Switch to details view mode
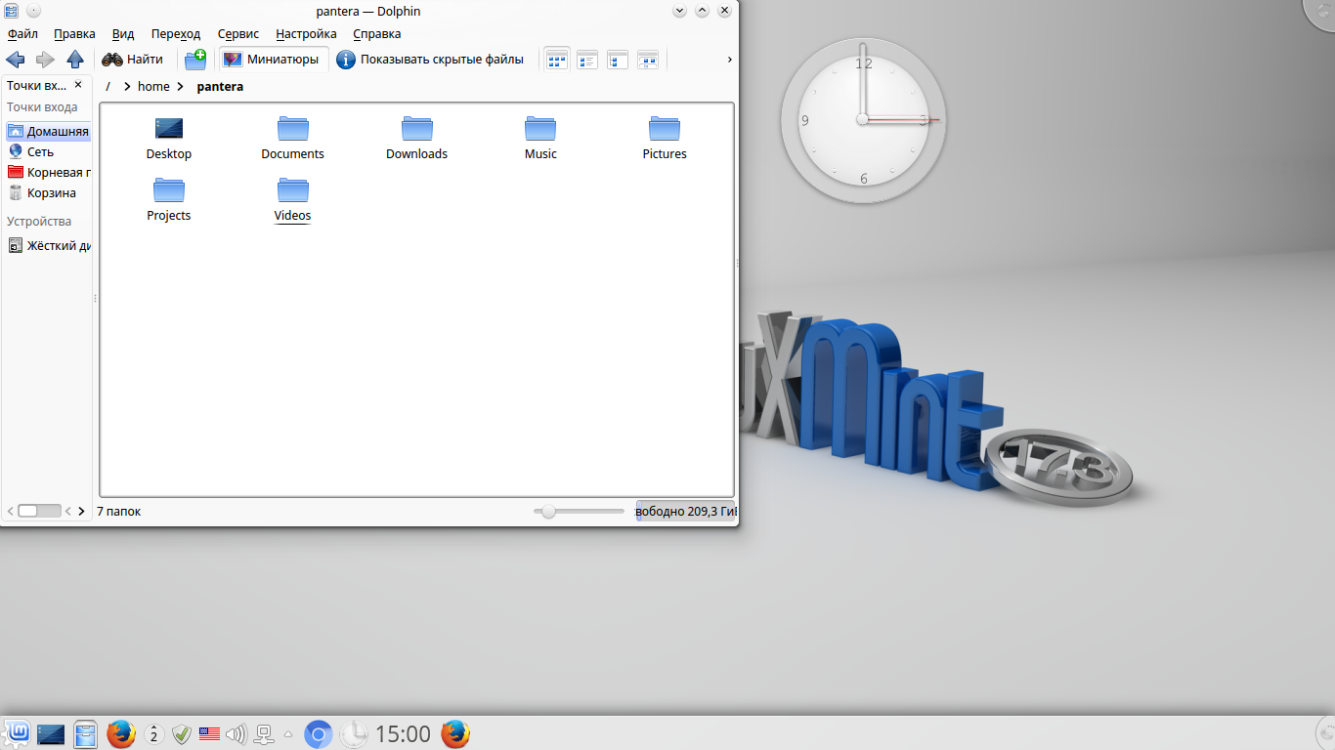1335x750 pixels. (617, 60)
